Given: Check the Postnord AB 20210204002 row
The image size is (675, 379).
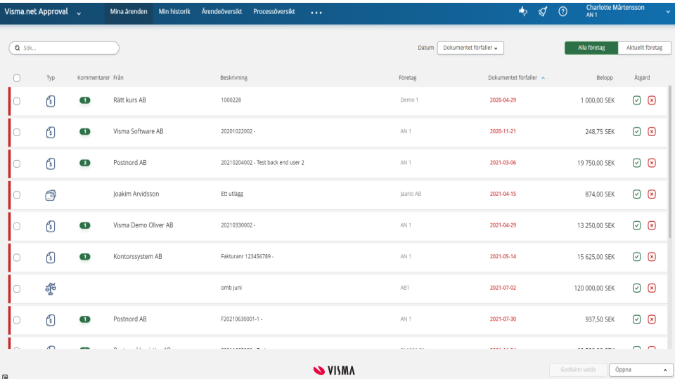Looking at the screenshot, I should pyautogui.click(x=17, y=164).
